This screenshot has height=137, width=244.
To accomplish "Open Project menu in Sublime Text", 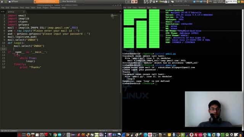I will (x=45, y=8).
